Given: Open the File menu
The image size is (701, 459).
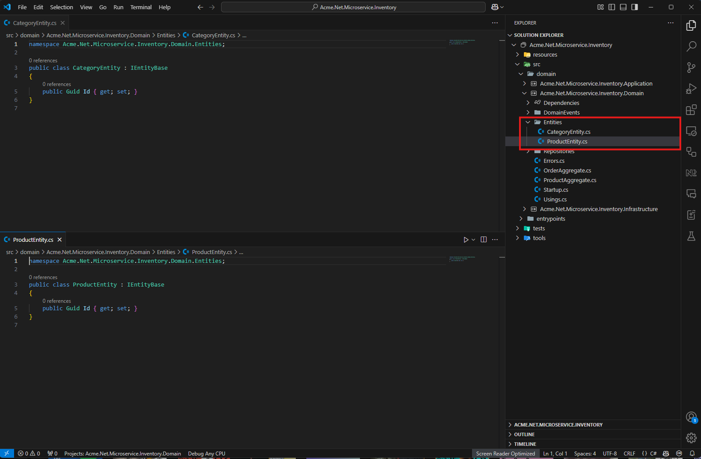Looking at the screenshot, I should [x=22, y=7].
